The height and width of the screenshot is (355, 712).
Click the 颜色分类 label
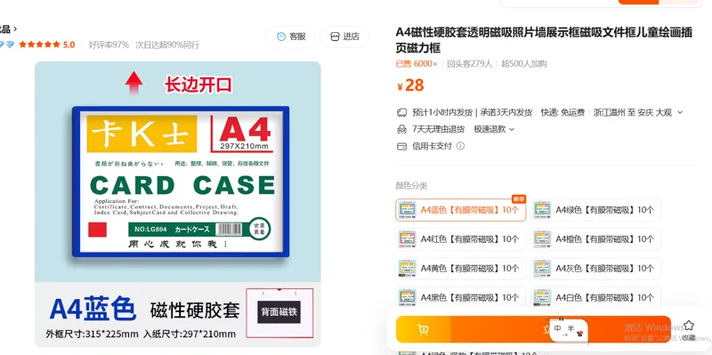tap(411, 186)
